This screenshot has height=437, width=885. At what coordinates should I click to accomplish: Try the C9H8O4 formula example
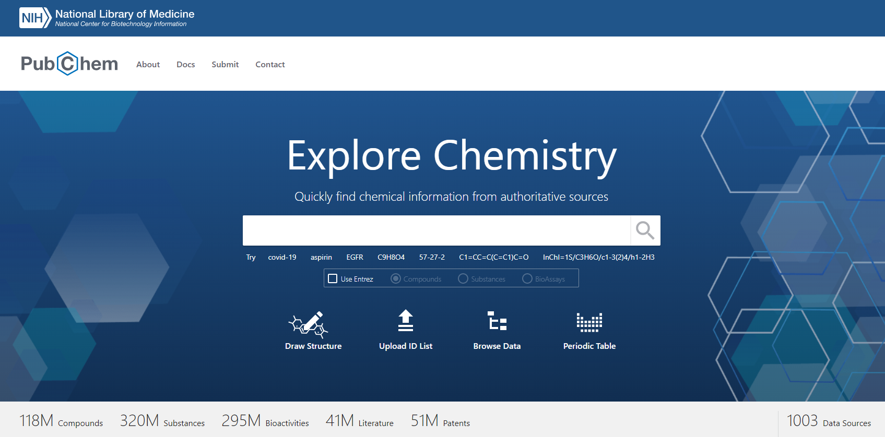(391, 257)
